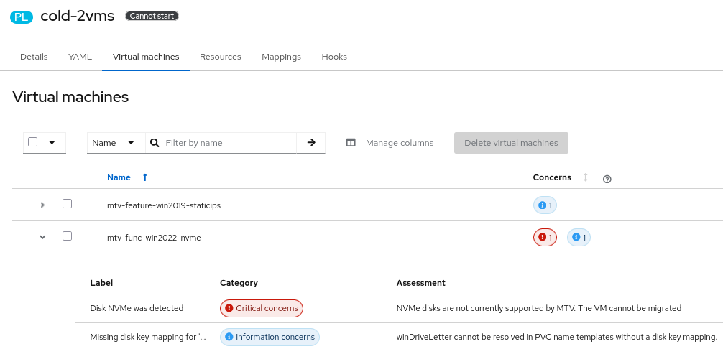This screenshot has width=723, height=349.
Task: Open the Mappings tab
Action: [x=281, y=57]
